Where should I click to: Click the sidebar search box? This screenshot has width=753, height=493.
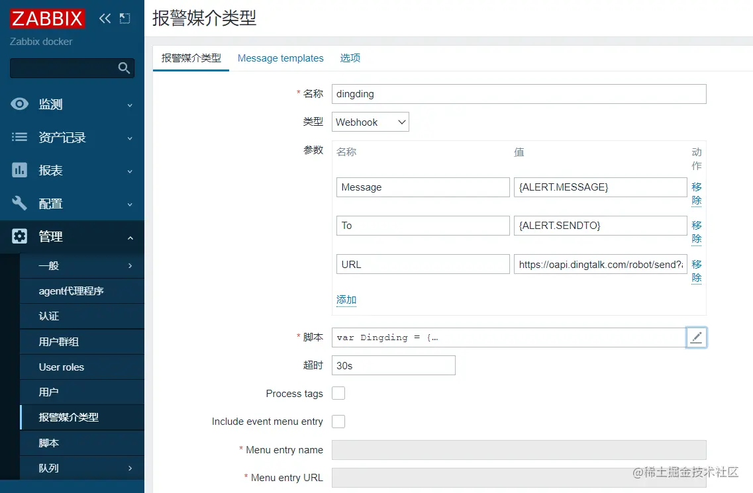tap(72, 68)
